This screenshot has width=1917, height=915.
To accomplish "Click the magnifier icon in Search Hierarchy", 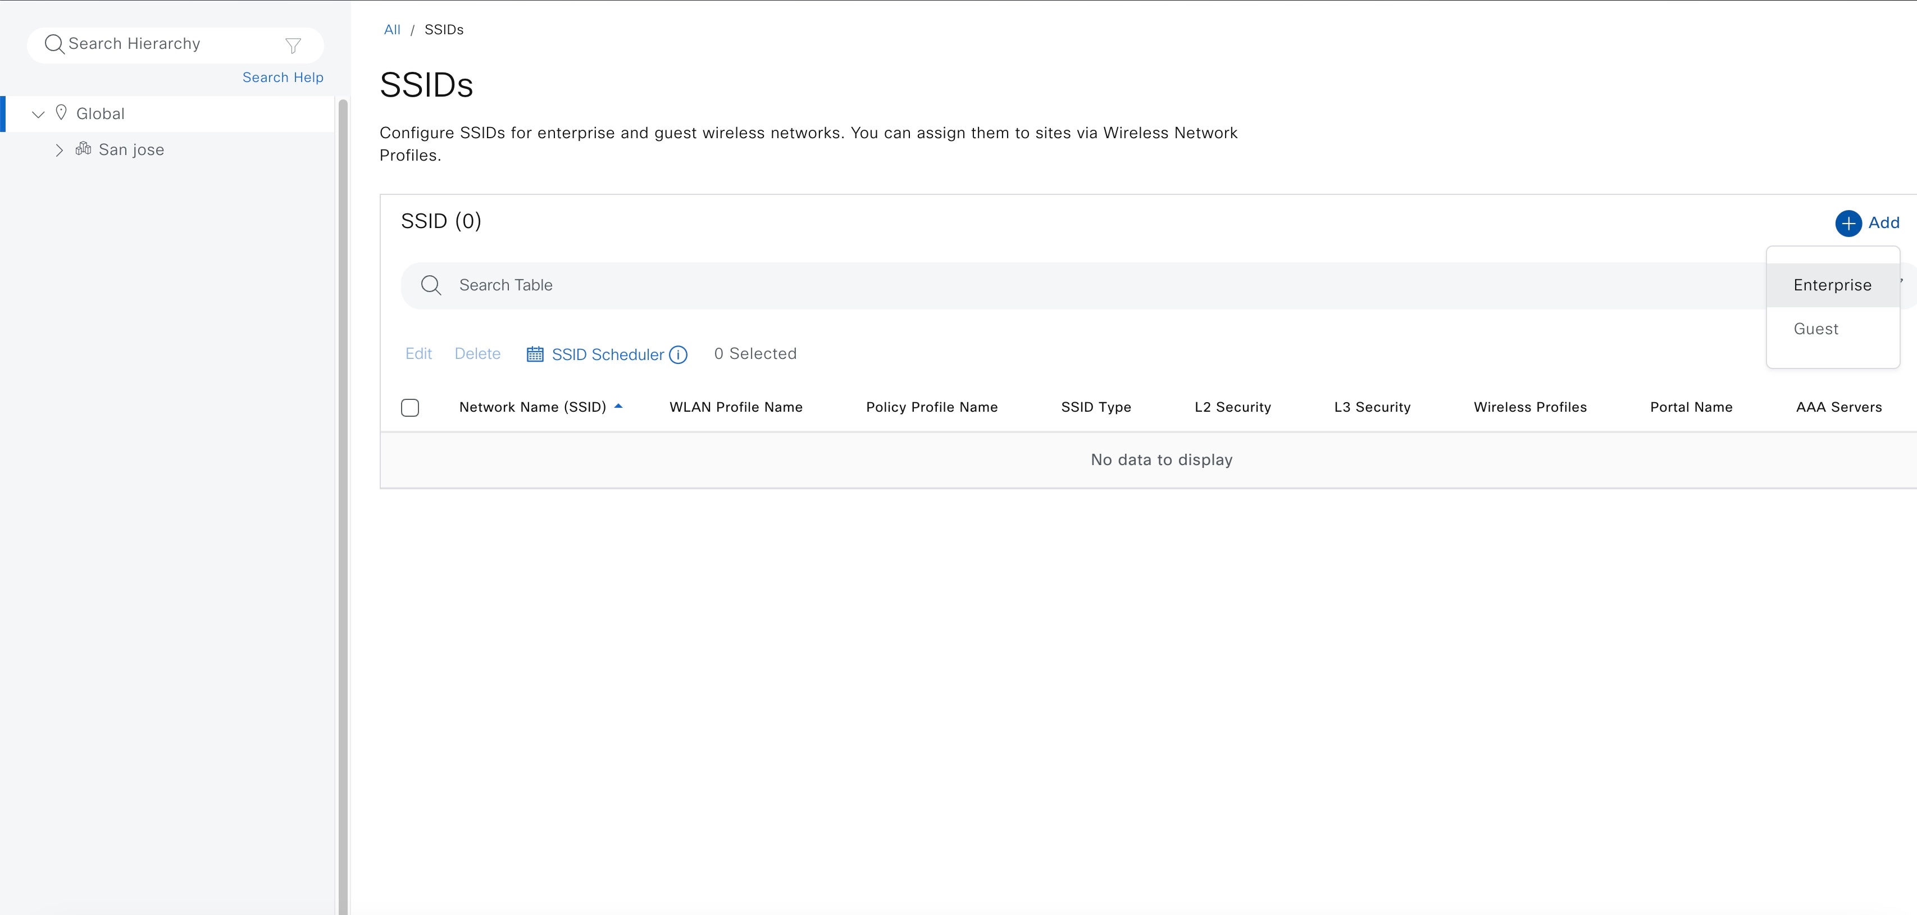I will tap(54, 44).
